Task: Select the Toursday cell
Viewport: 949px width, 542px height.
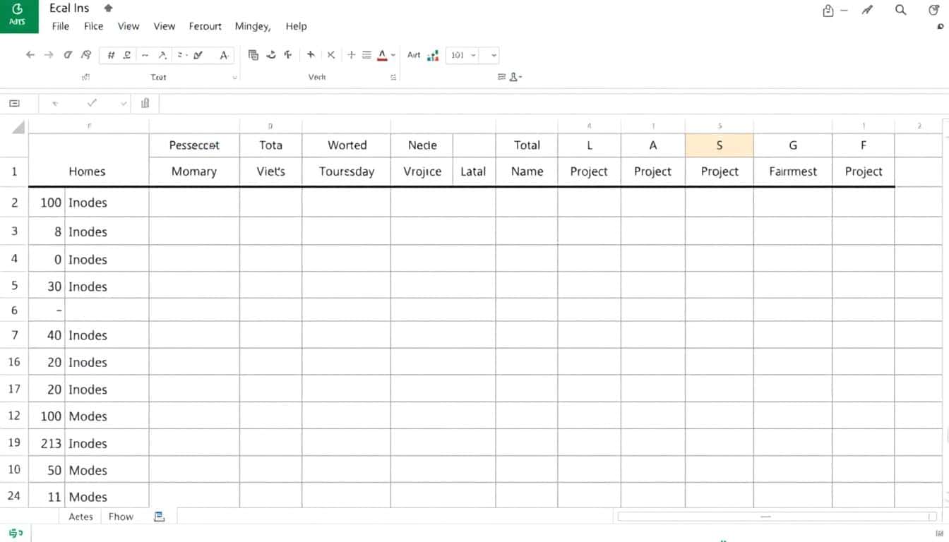Action: coord(346,171)
